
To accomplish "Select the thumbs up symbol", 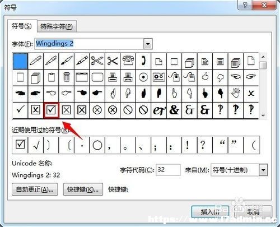I will pos(205,77).
